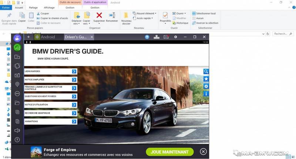The image size is (296, 159).
Task: Set location with the map pin icon
Action: [x=17, y=84]
